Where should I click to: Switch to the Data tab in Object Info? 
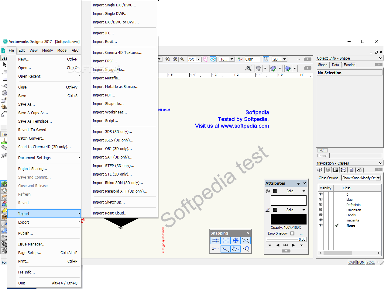(335, 65)
